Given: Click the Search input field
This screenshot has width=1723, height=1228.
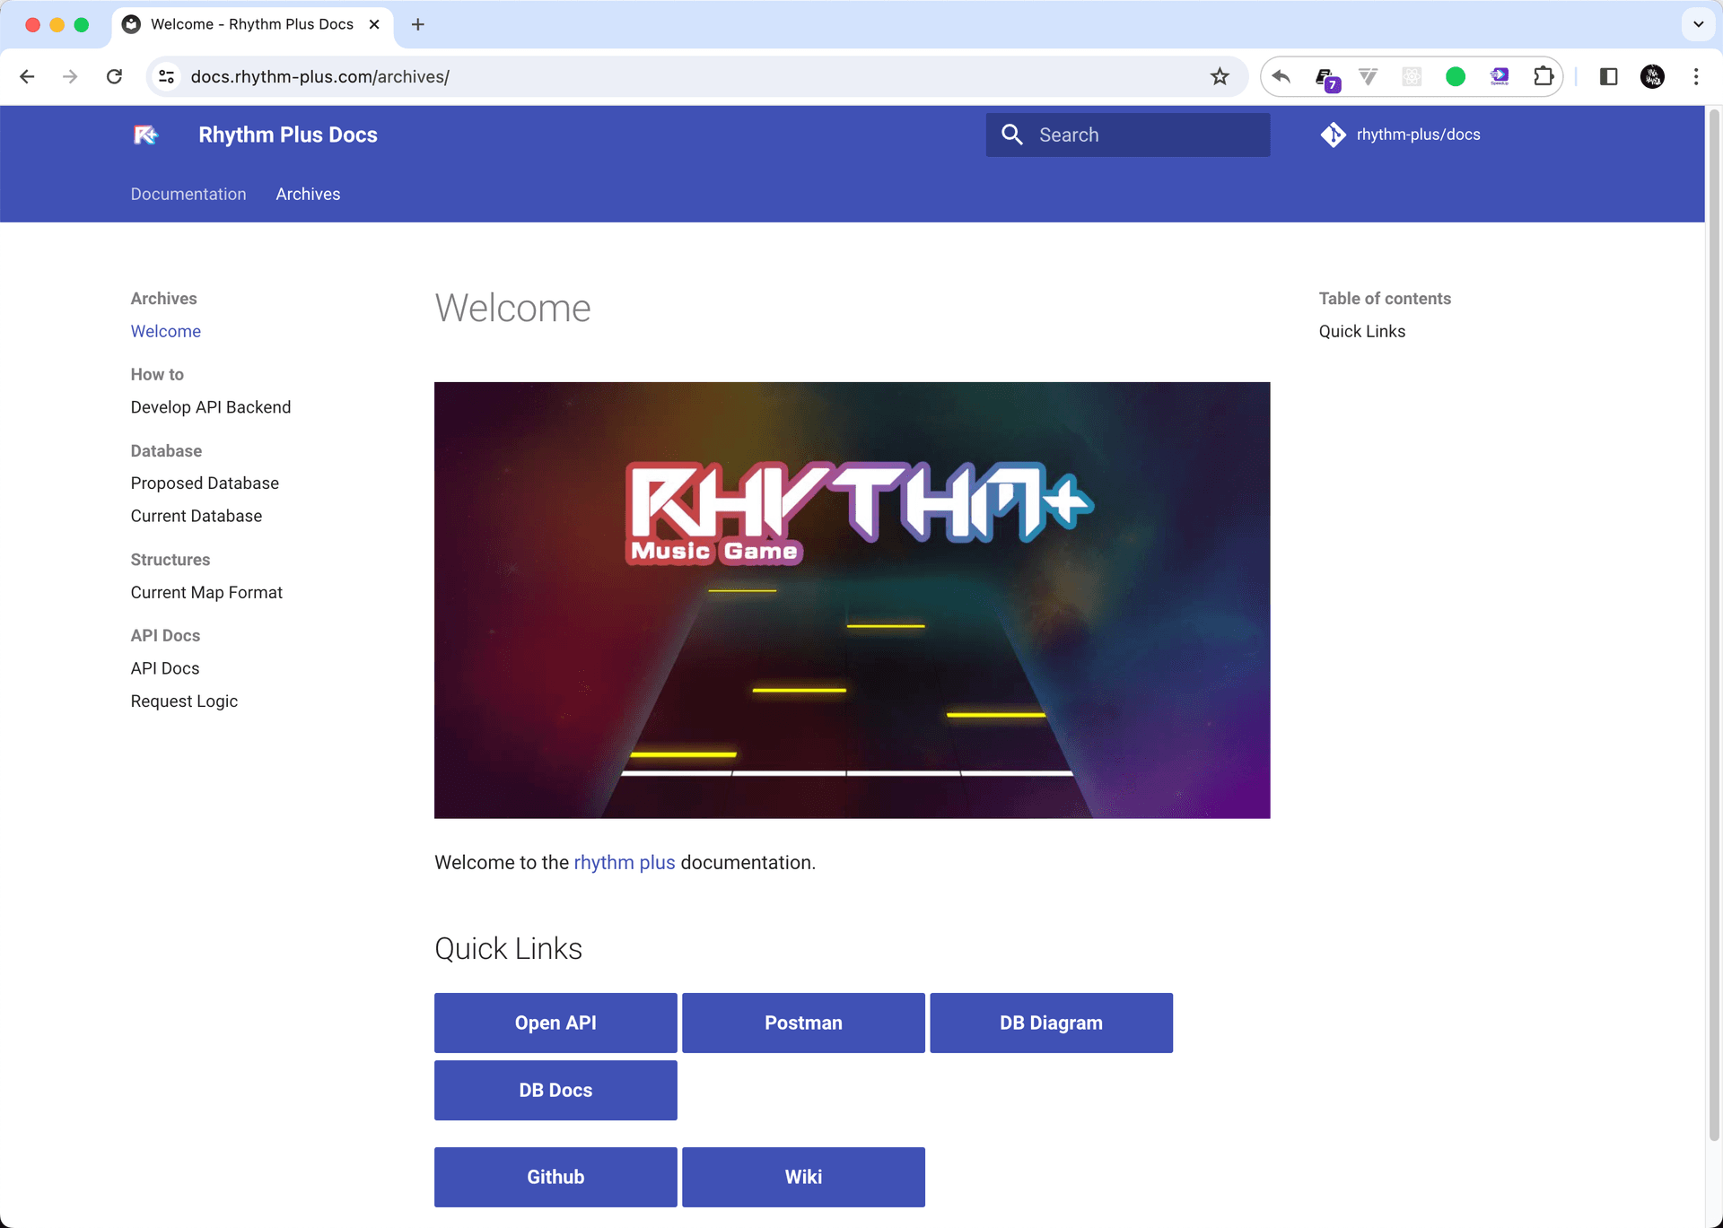Looking at the screenshot, I should (x=1128, y=135).
